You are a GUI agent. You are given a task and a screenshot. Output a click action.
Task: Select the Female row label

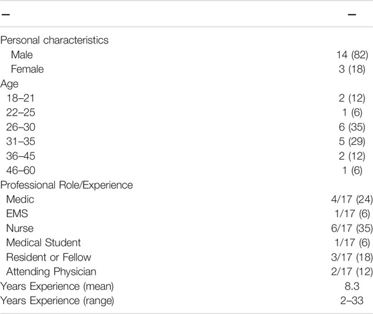(x=27, y=69)
